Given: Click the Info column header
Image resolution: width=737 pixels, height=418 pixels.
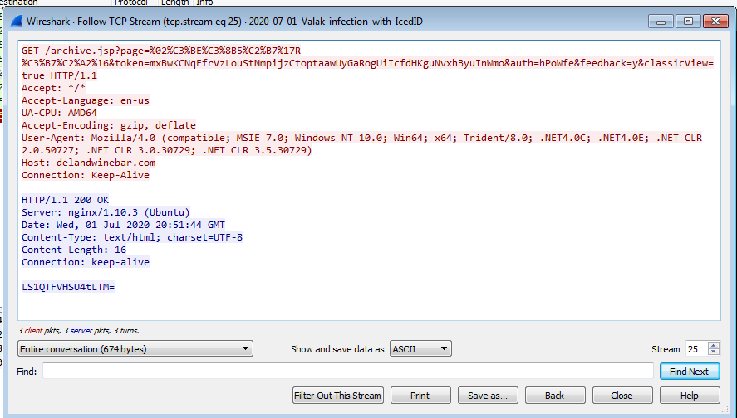Looking at the screenshot, I should [x=204, y=3].
